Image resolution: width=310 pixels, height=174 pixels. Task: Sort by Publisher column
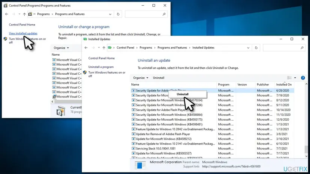[265, 84]
